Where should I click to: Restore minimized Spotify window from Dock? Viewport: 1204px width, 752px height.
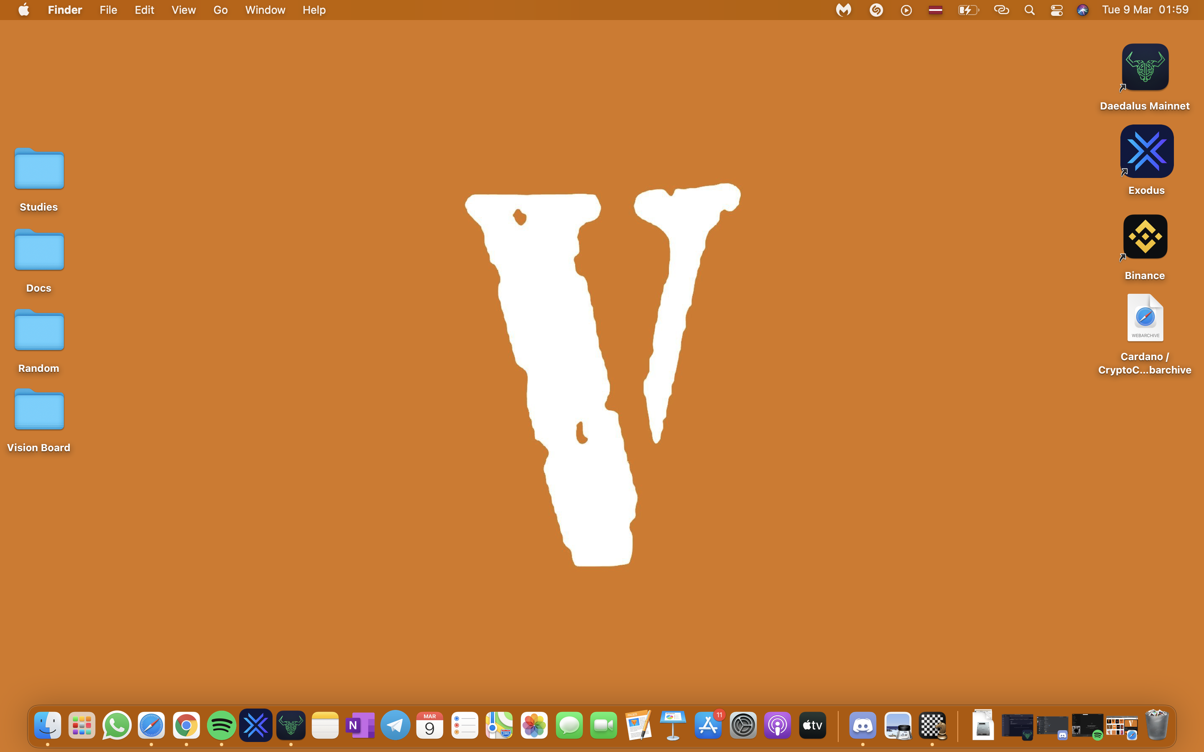click(x=1087, y=727)
